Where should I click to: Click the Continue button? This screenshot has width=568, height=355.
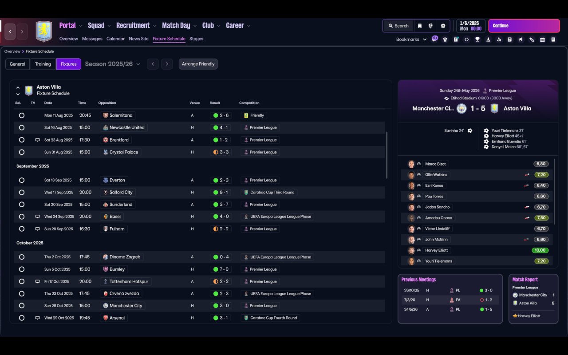click(524, 26)
